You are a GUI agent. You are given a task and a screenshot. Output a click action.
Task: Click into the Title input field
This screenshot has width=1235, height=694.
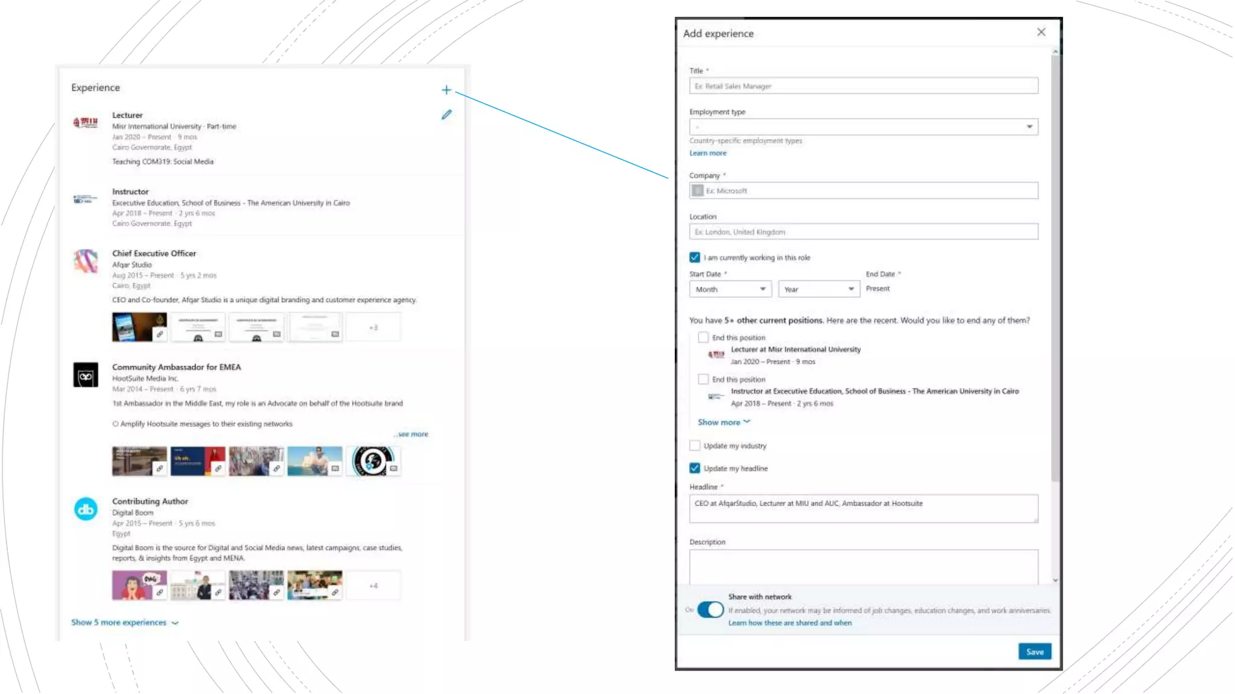point(864,86)
